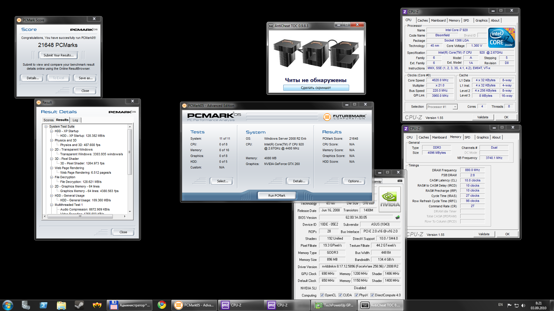Activate the first CPU-Z taskbar button

click(x=241, y=305)
